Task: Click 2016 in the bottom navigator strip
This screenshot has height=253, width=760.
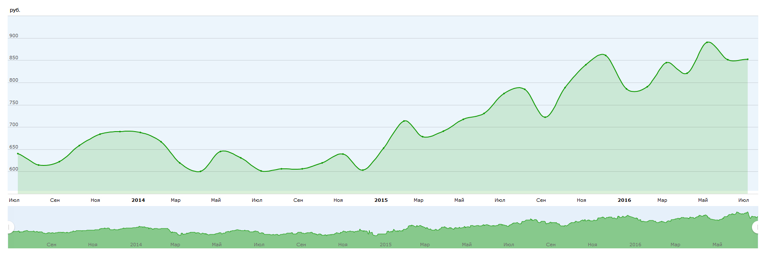Action: pos(635,245)
